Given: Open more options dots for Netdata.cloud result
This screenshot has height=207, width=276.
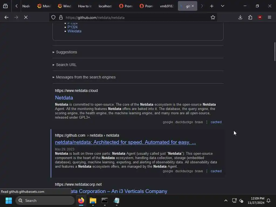Looking at the screenshot, I should [x=207, y=122].
